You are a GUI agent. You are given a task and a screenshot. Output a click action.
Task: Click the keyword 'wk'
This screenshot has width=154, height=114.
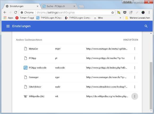[57, 96]
